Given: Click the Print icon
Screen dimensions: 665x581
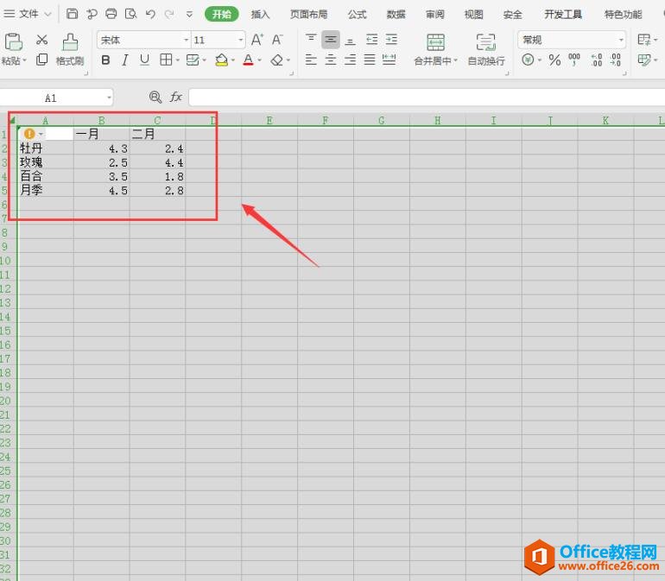Looking at the screenshot, I should 111,14.
